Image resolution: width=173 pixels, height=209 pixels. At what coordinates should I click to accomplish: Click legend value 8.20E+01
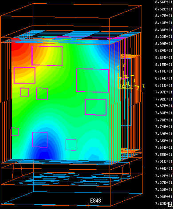click(164, 58)
